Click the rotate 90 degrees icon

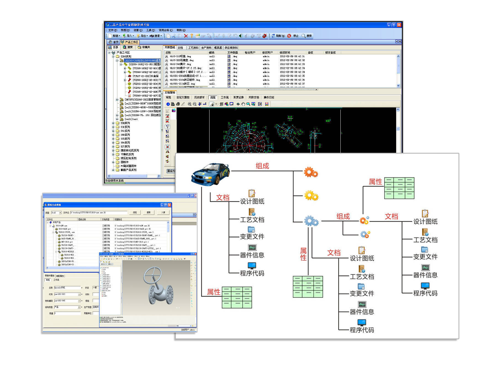coord(167,132)
